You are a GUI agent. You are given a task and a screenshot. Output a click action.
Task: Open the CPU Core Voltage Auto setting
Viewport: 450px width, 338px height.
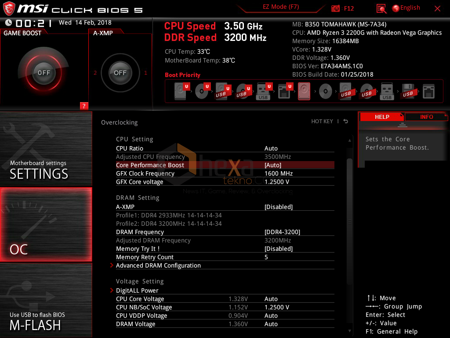tap(225, 299)
